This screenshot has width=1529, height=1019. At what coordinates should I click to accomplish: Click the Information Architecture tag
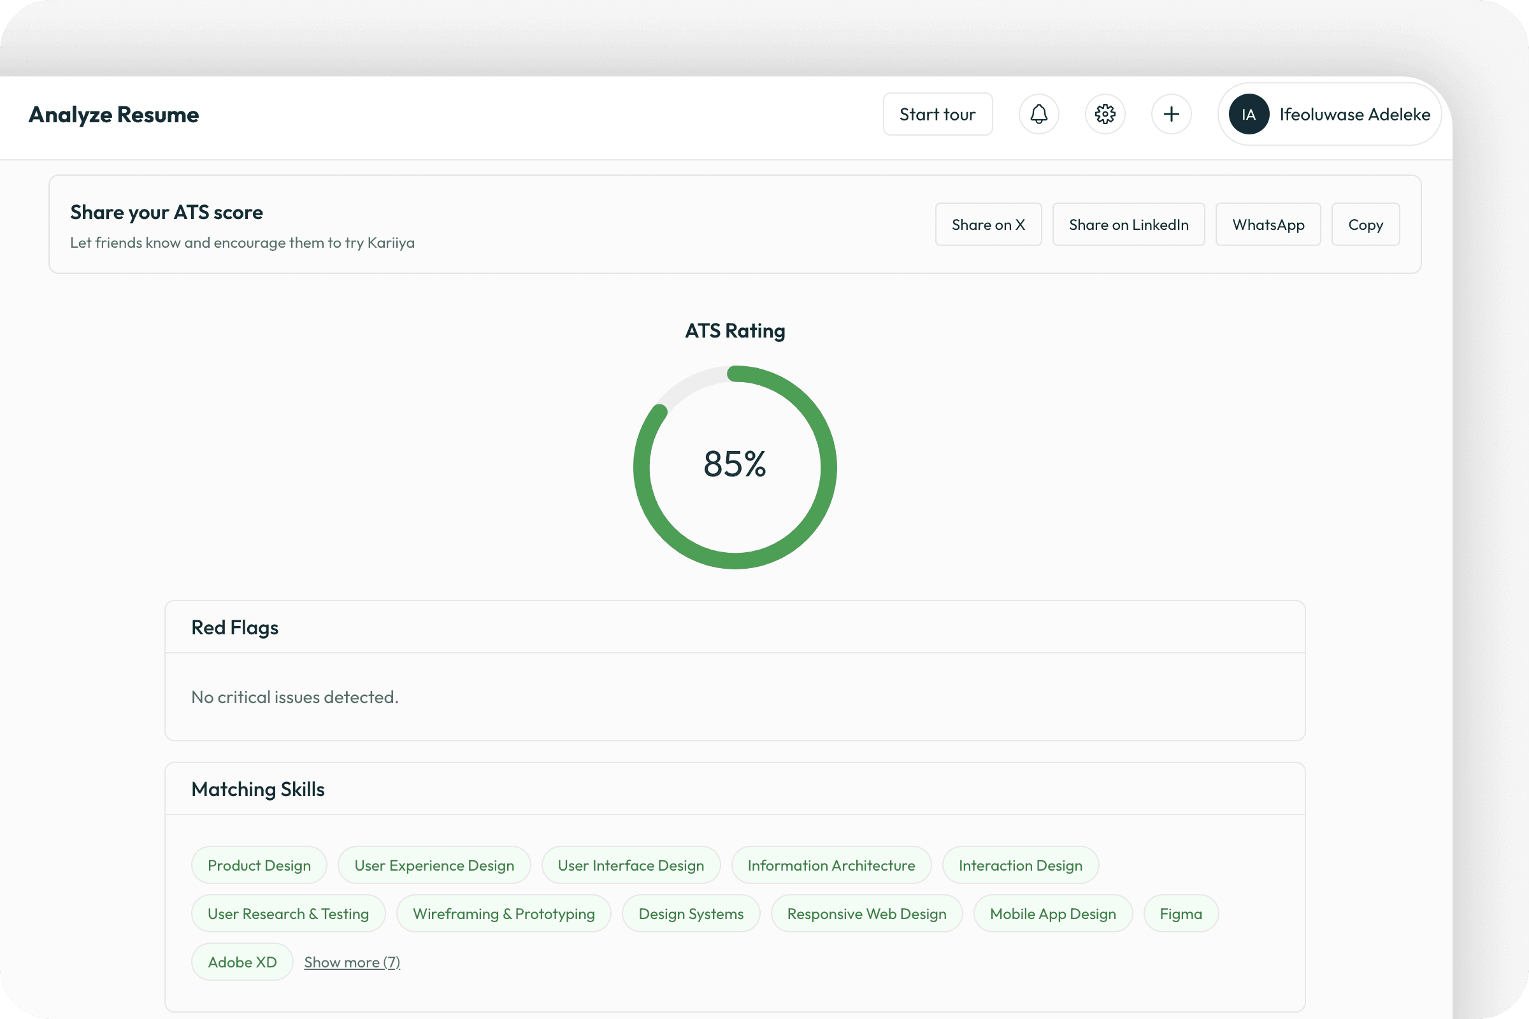[x=831, y=865]
